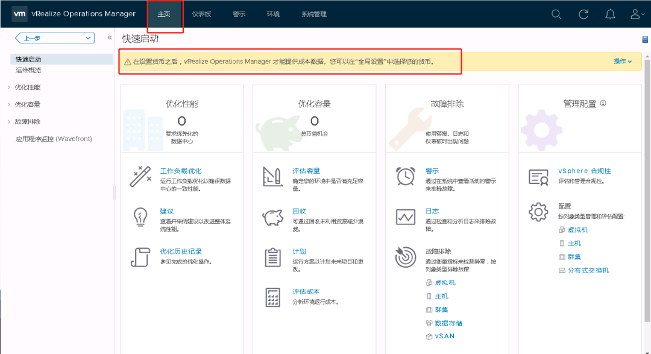Click the magic wand icon for 工作负载优化
The width and height of the screenshot is (651, 354).
tap(140, 177)
